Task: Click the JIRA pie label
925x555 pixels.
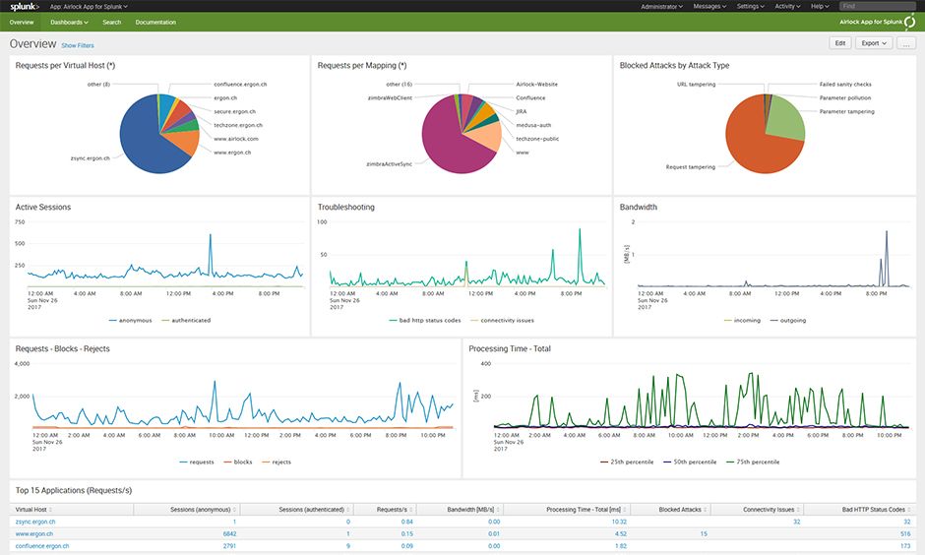Action: click(x=522, y=111)
